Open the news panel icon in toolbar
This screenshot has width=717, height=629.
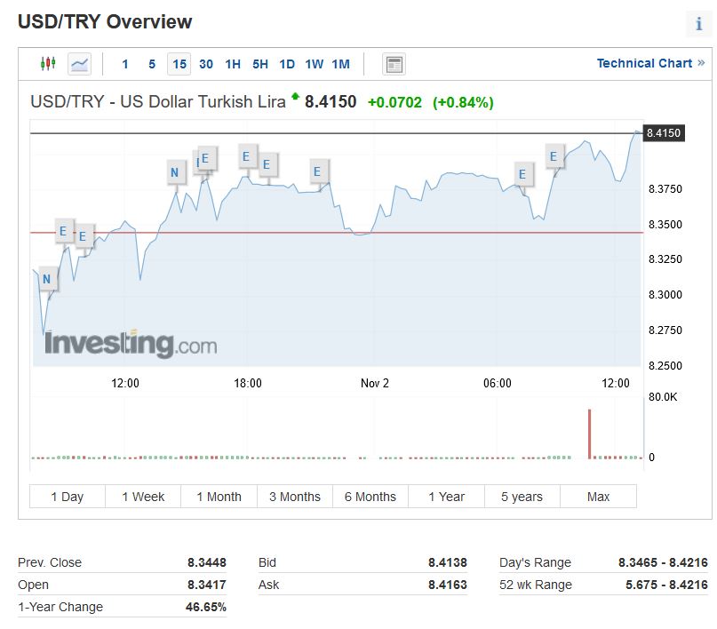(x=394, y=64)
